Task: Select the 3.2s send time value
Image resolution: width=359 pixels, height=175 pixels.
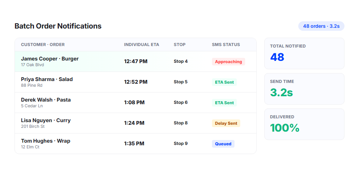Action: click(281, 92)
